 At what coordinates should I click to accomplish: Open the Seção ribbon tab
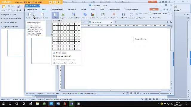(102, 10)
